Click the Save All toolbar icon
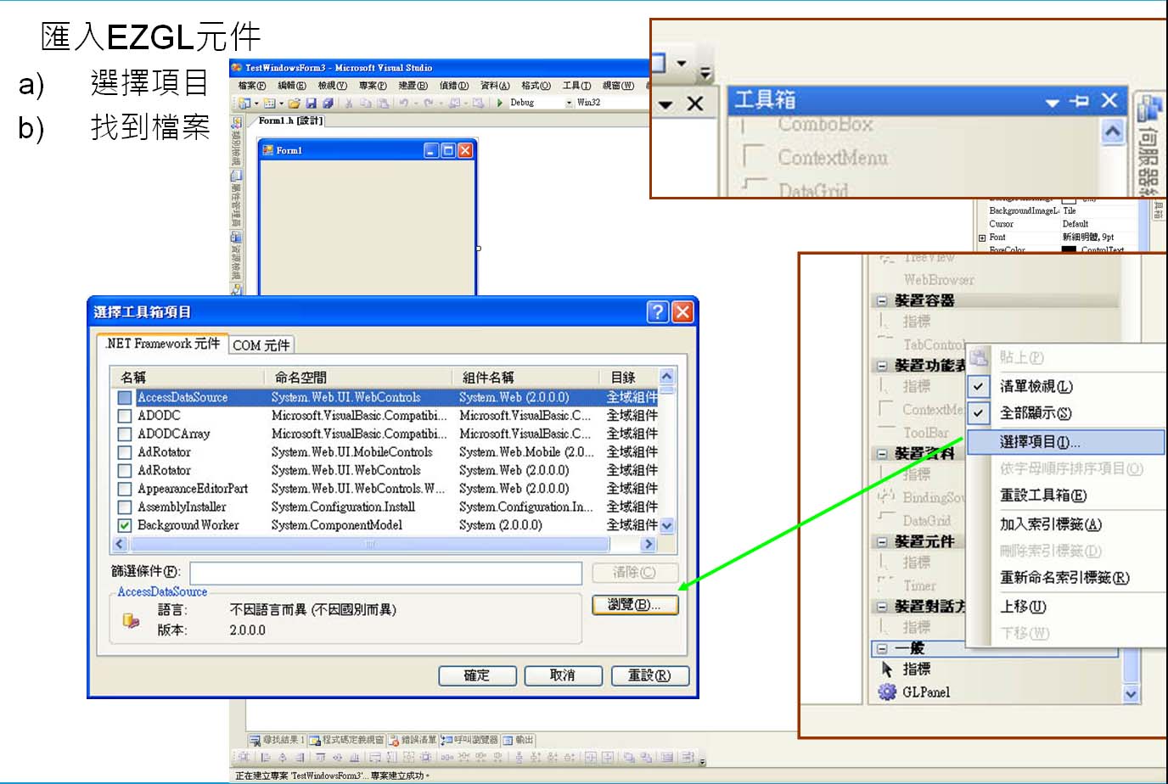1168x784 pixels. (327, 104)
